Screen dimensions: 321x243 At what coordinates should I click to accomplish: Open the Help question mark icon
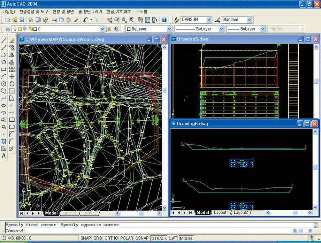click(164, 20)
